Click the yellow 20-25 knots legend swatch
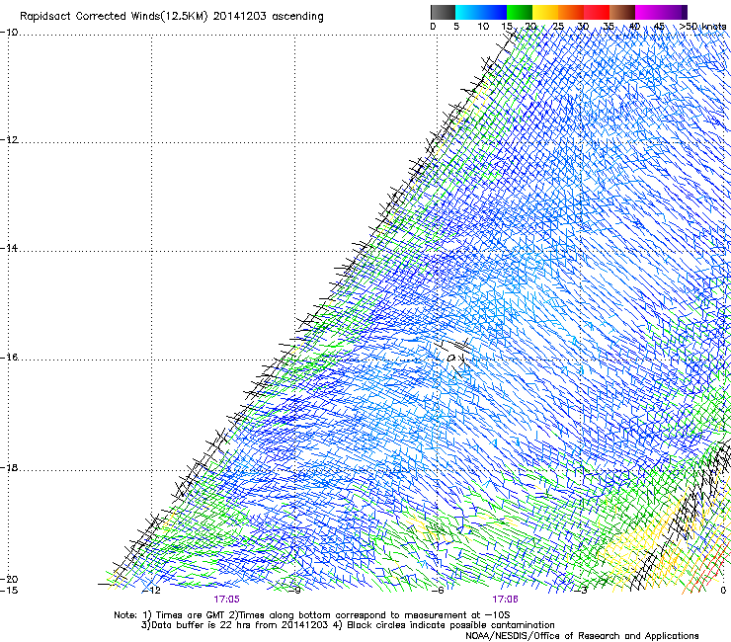 pyautogui.click(x=545, y=12)
